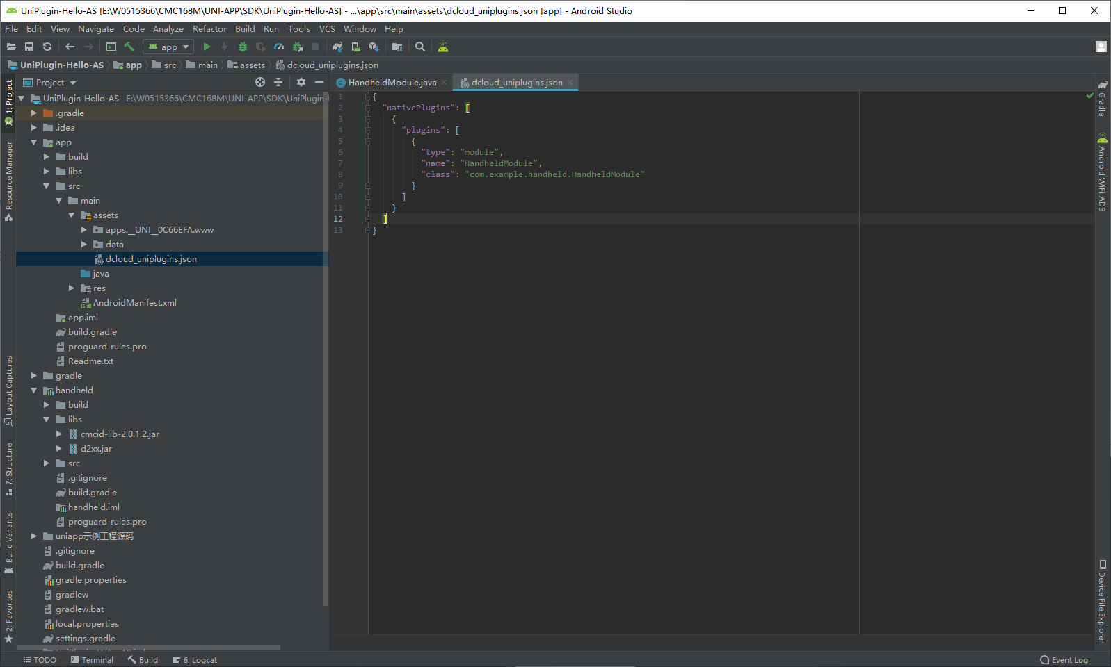Viewport: 1111px width, 667px height.
Task: Toggle the Gradle tool window on right
Action: coord(1102,98)
